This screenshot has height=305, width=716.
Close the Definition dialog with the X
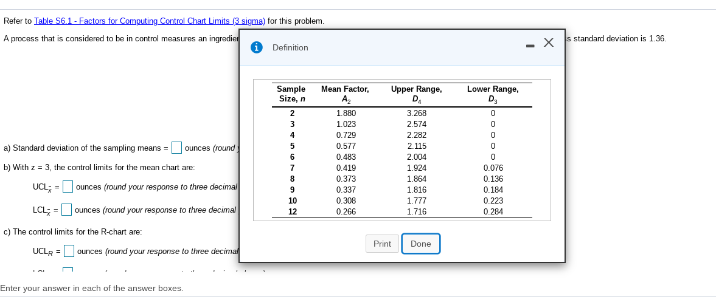click(549, 43)
